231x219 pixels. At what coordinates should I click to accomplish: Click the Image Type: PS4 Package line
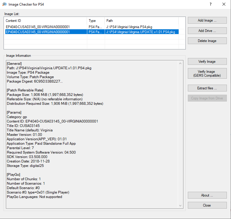tap(28, 73)
